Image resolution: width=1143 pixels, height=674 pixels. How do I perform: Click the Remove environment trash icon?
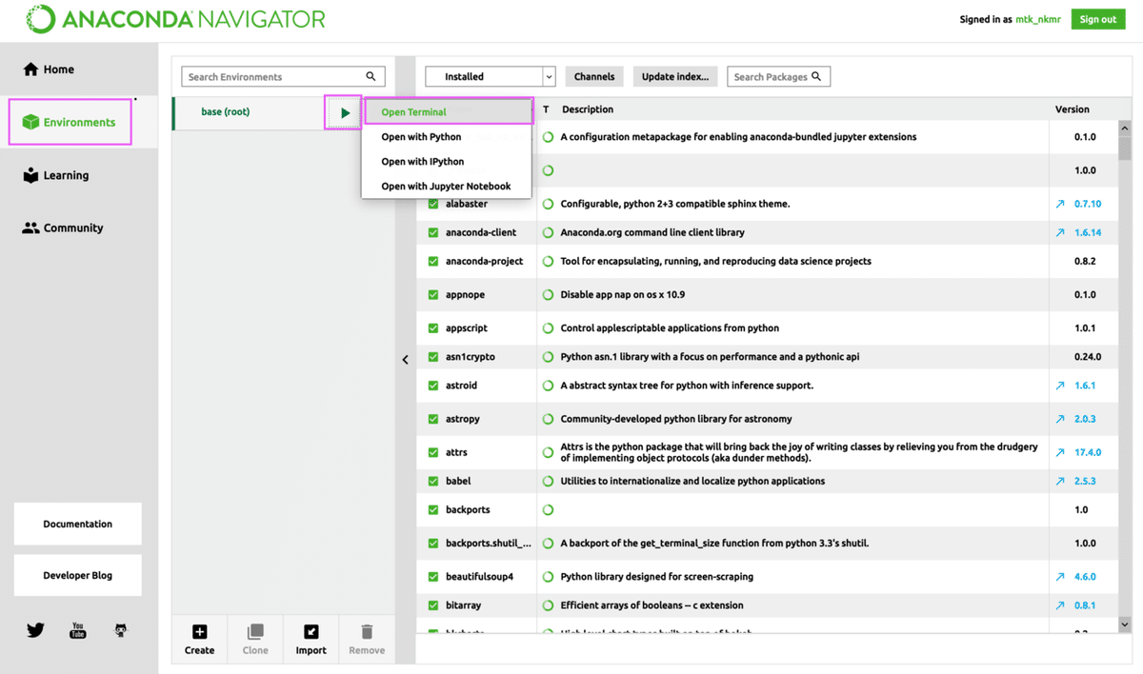pyautogui.click(x=367, y=632)
